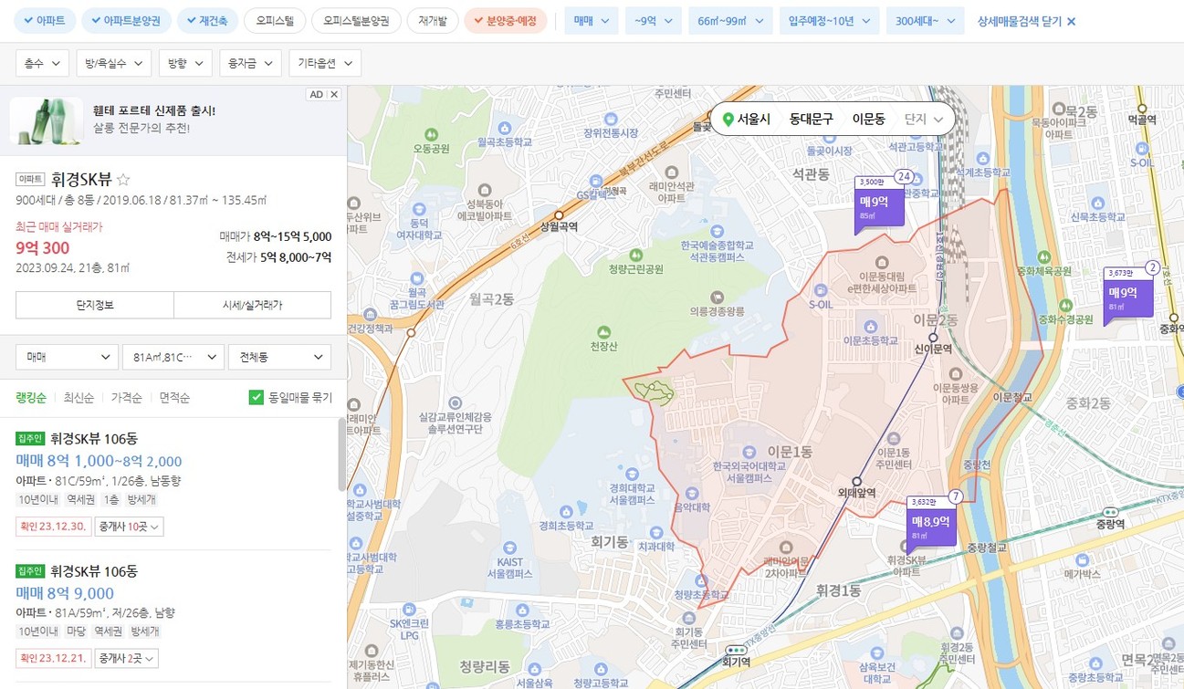Viewport: 1184px width, 689px height.
Task: Uncheck the 동일매물 묶기 checkbox
Action: (x=257, y=398)
